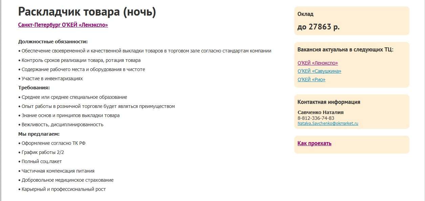Click the «Полный соц.пакет» line
The image size is (425, 201).
pos(42,161)
